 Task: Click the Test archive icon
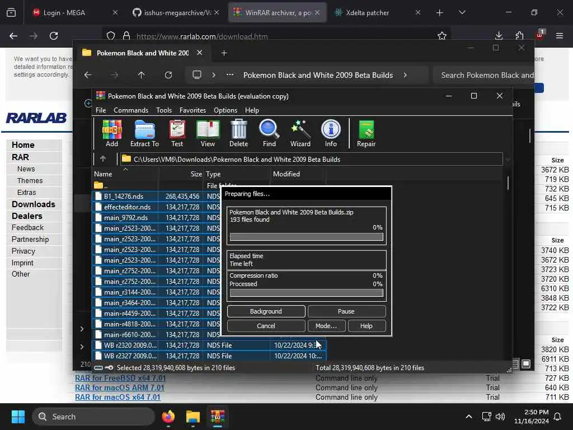[x=177, y=133]
